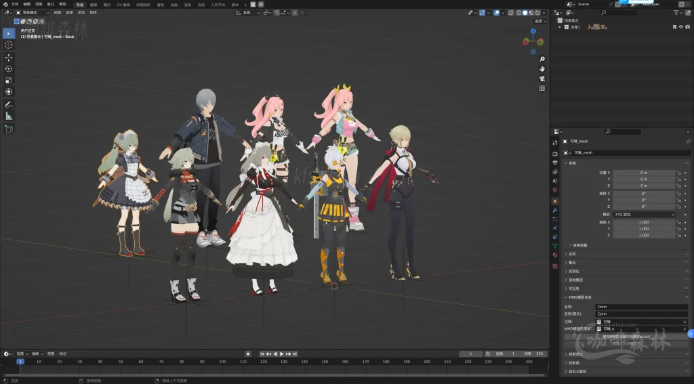Viewport: 694px width, 384px height.
Task: Switch to wireframe viewport shading
Action: pos(518,13)
